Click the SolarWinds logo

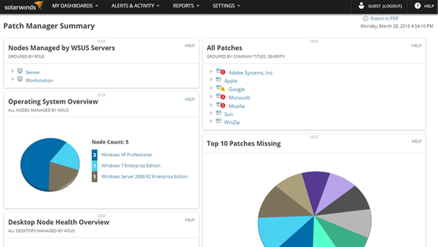(24, 6)
